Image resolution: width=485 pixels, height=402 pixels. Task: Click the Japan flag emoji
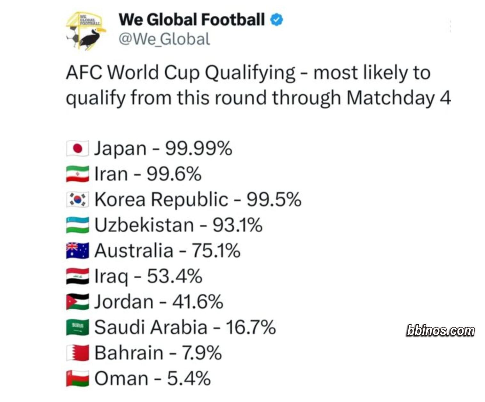tap(78, 149)
